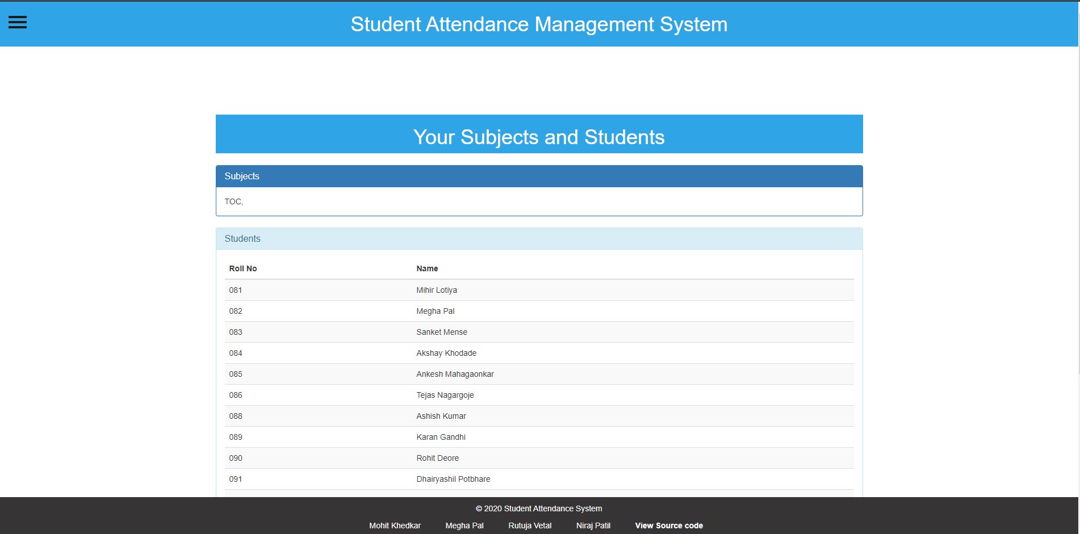Click the Roll No column header
This screenshot has width=1080, height=534.
point(243,268)
